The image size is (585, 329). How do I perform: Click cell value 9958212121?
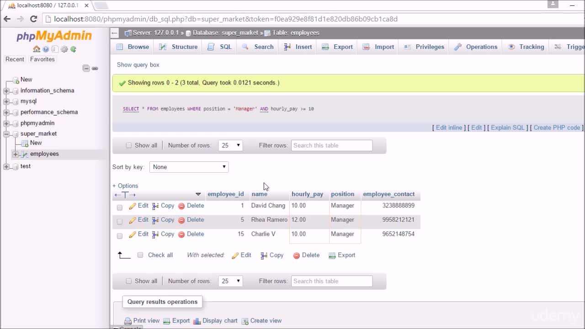(x=399, y=220)
